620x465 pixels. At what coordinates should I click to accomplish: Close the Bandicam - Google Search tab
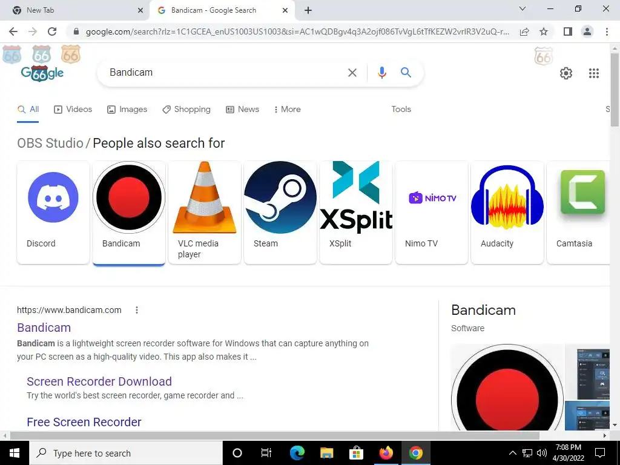(x=285, y=10)
